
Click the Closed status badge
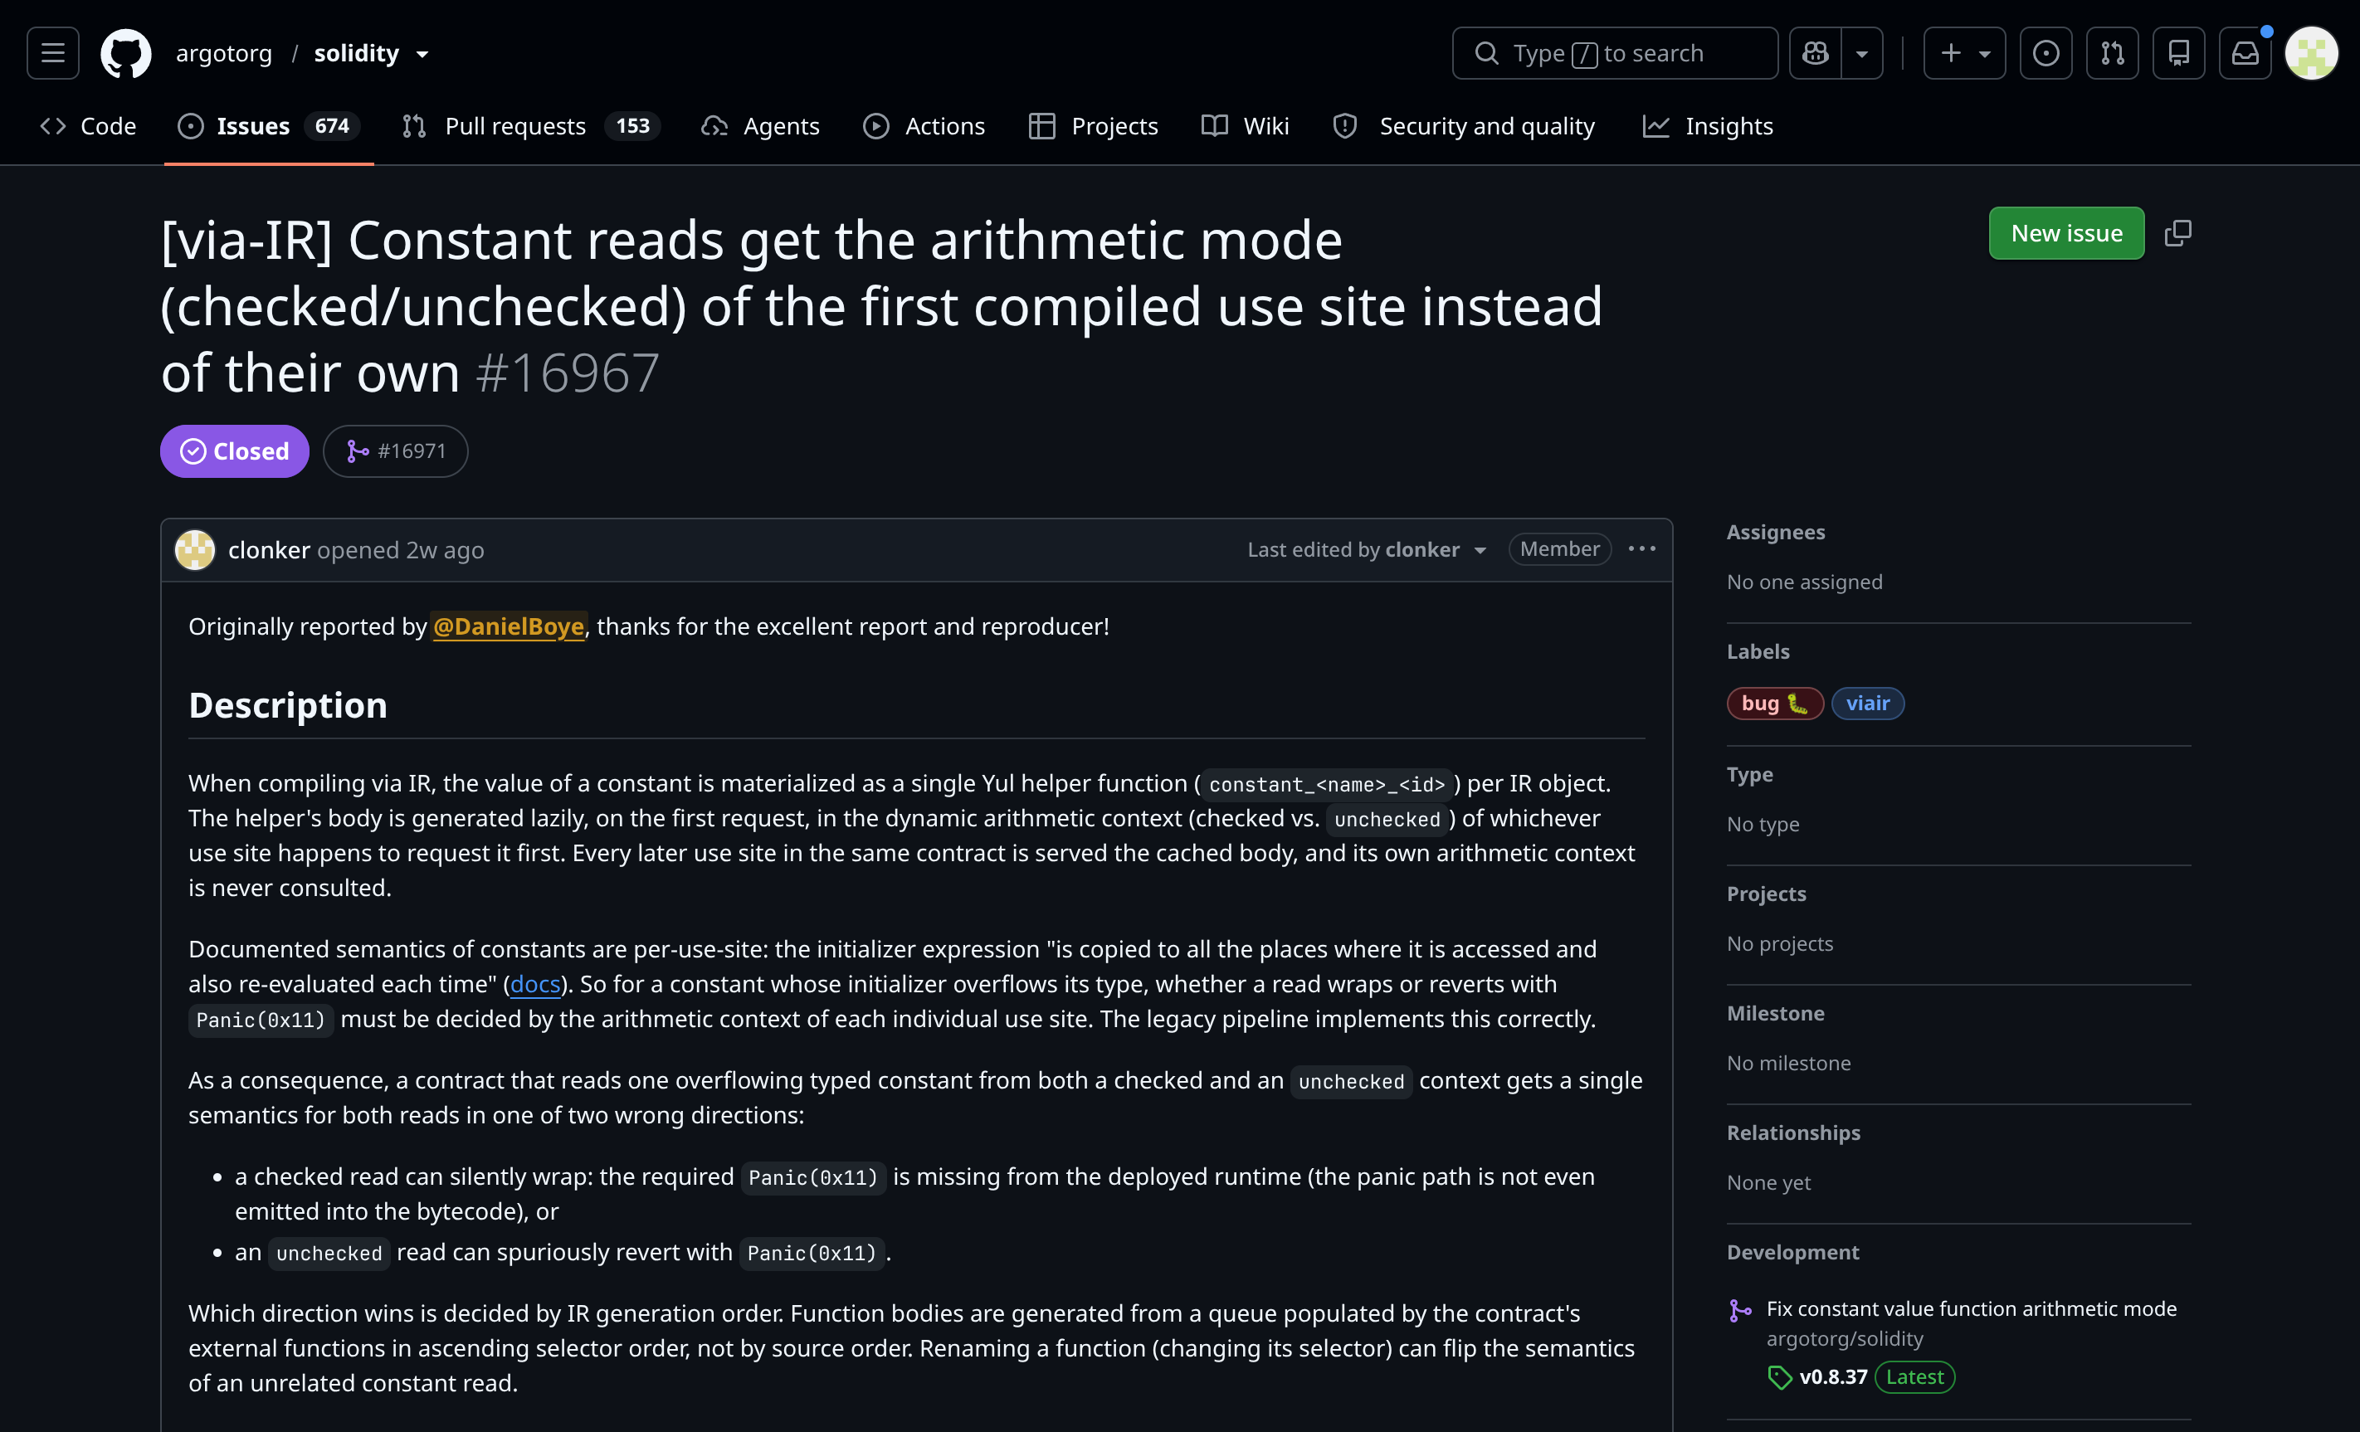pyautogui.click(x=234, y=451)
